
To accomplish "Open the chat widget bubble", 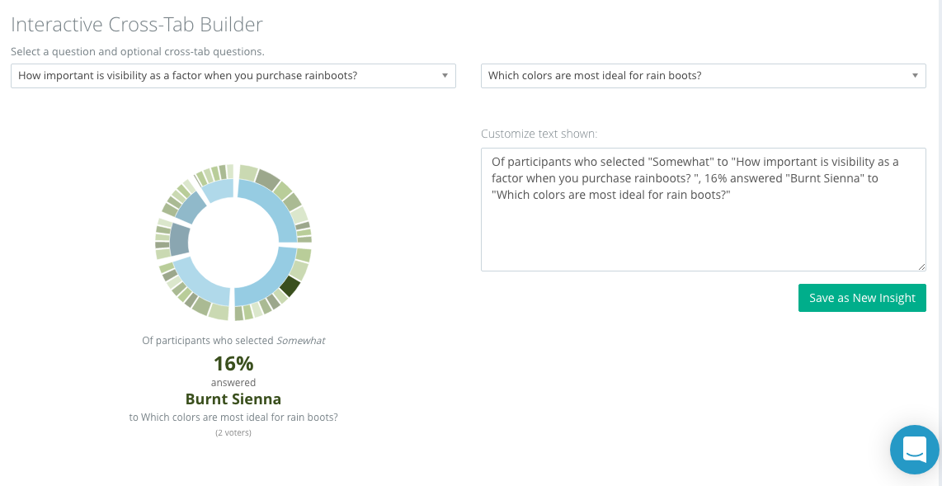I will pyautogui.click(x=914, y=450).
